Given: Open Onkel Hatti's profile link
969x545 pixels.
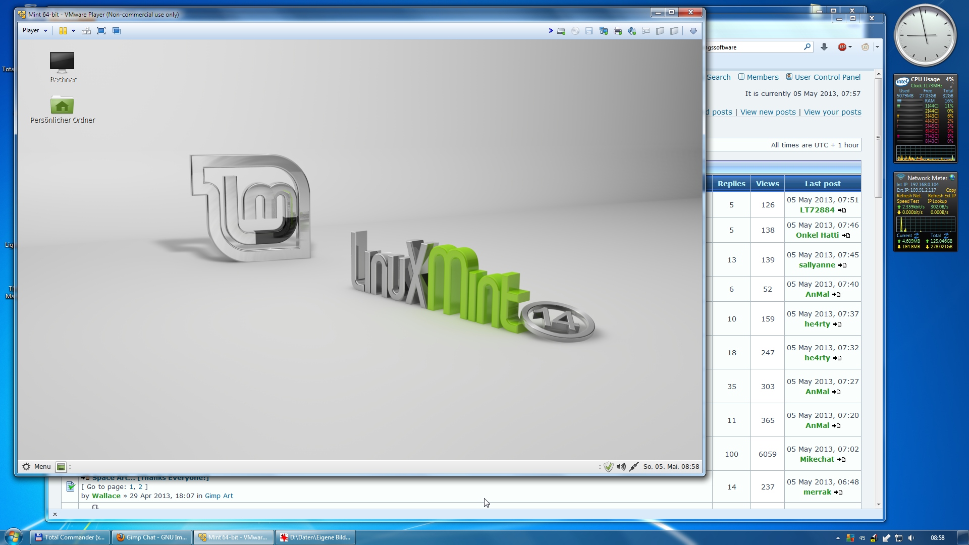Looking at the screenshot, I should [x=817, y=235].
